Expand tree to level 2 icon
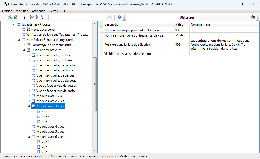The height and width of the screenshot is (159, 260). pyautogui.click(x=32, y=17)
